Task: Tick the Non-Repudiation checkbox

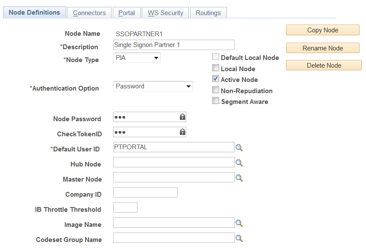Action: [x=216, y=90]
